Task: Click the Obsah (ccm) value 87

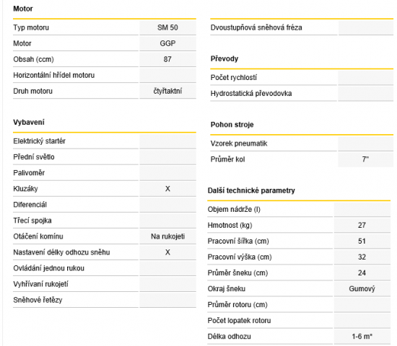Action: pyautogui.click(x=167, y=59)
